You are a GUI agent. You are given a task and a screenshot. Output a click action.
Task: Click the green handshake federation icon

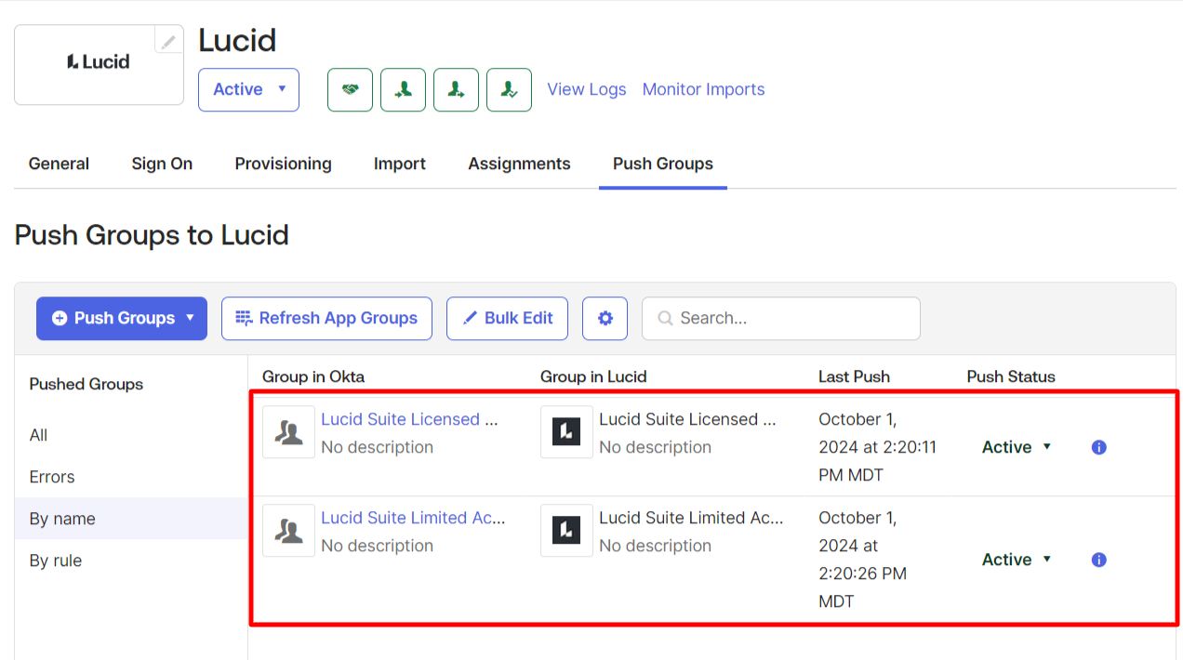point(350,89)
